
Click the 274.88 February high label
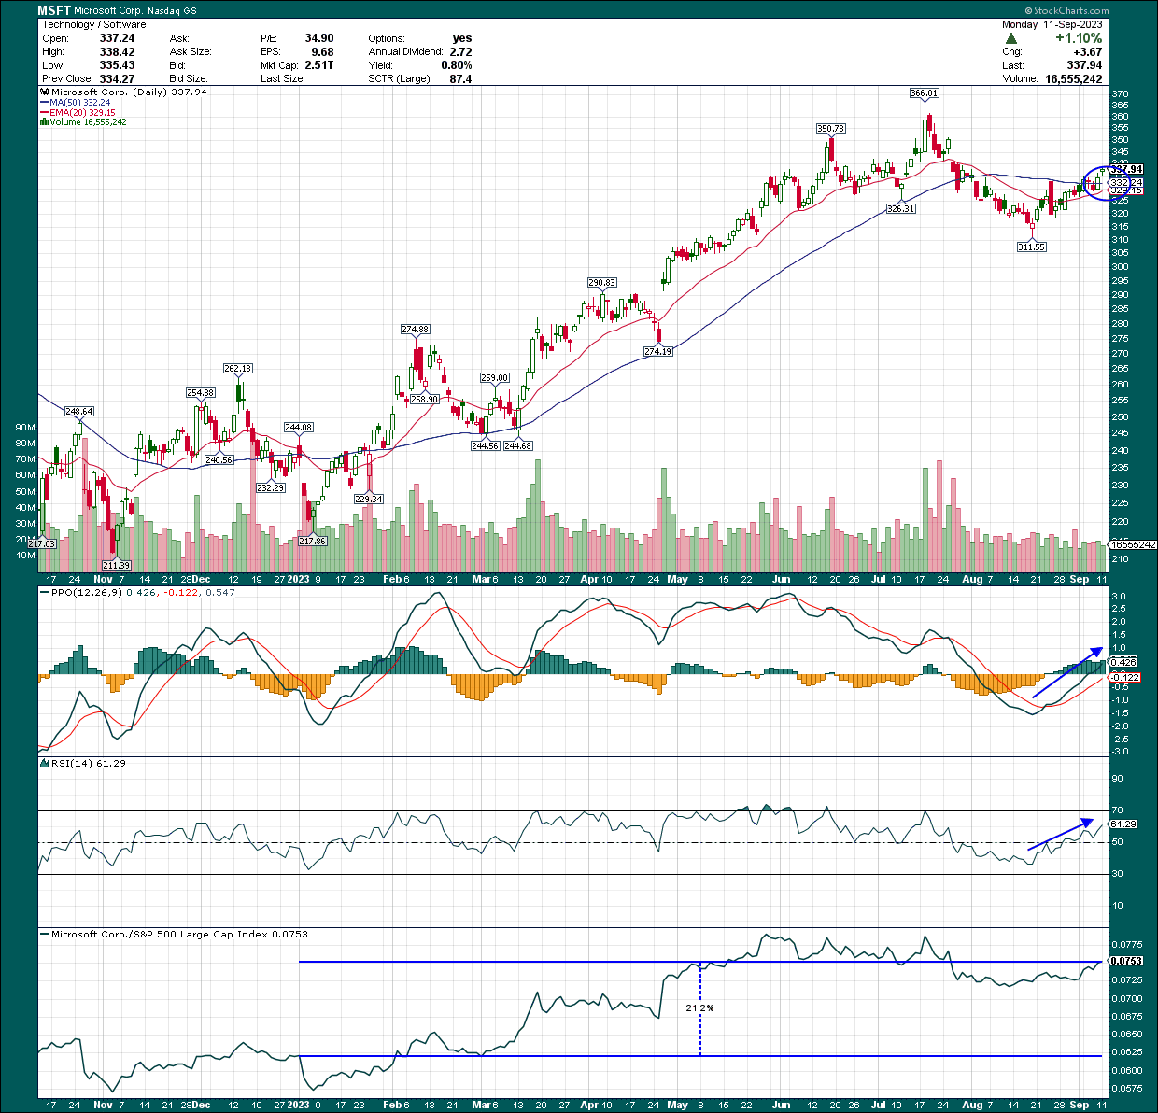415,330
